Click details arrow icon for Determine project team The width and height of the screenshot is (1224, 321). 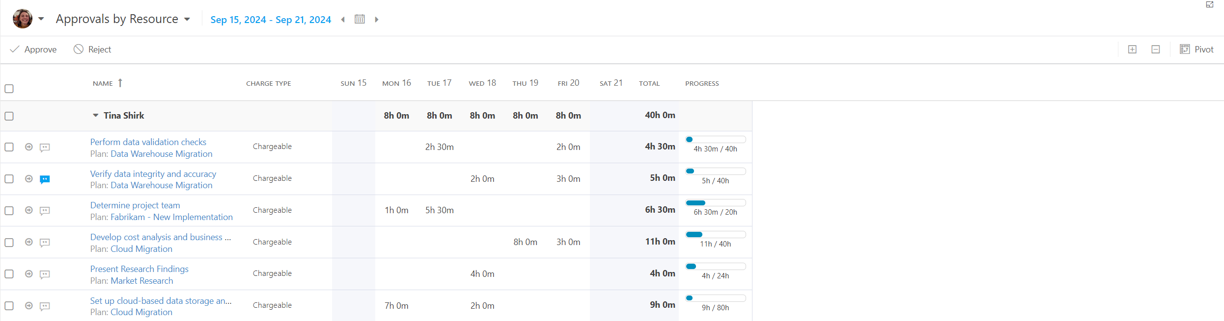(29, 210)
